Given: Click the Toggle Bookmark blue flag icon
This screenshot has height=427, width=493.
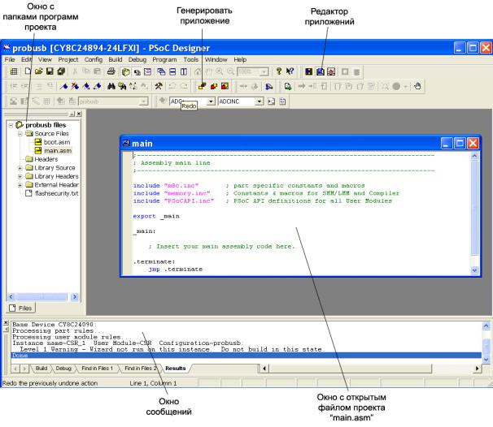Looking at the screenshot, I should (x=63, y=86).
